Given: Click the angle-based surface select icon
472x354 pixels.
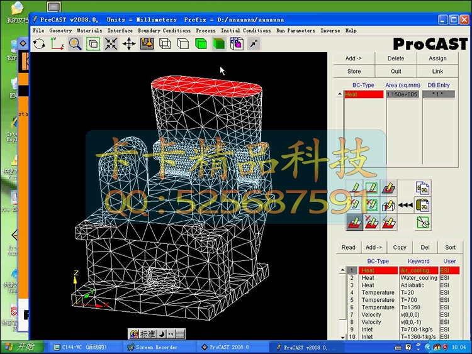Looking at the screenshot, I should pos(389,223).
